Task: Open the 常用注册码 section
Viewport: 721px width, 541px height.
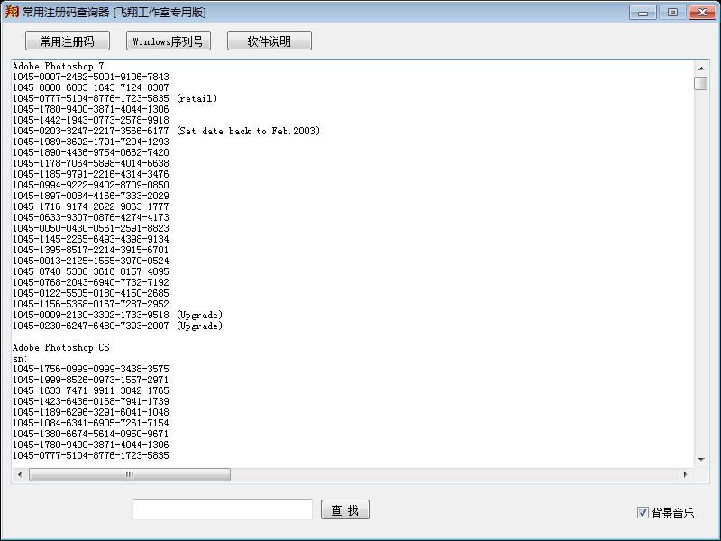Action: click(x=67, y=41)
